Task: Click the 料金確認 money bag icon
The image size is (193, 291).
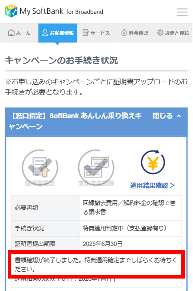Action: [124, 33]
